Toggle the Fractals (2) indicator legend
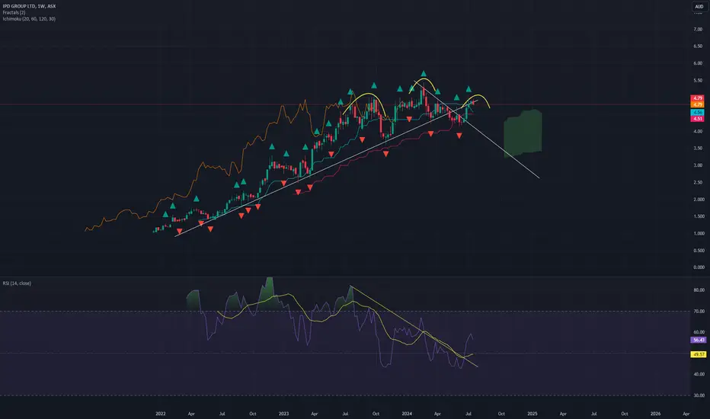 (x=14, y=13)
